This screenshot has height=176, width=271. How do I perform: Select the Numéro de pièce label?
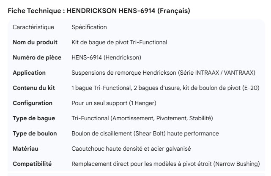[x=37, y=57]
